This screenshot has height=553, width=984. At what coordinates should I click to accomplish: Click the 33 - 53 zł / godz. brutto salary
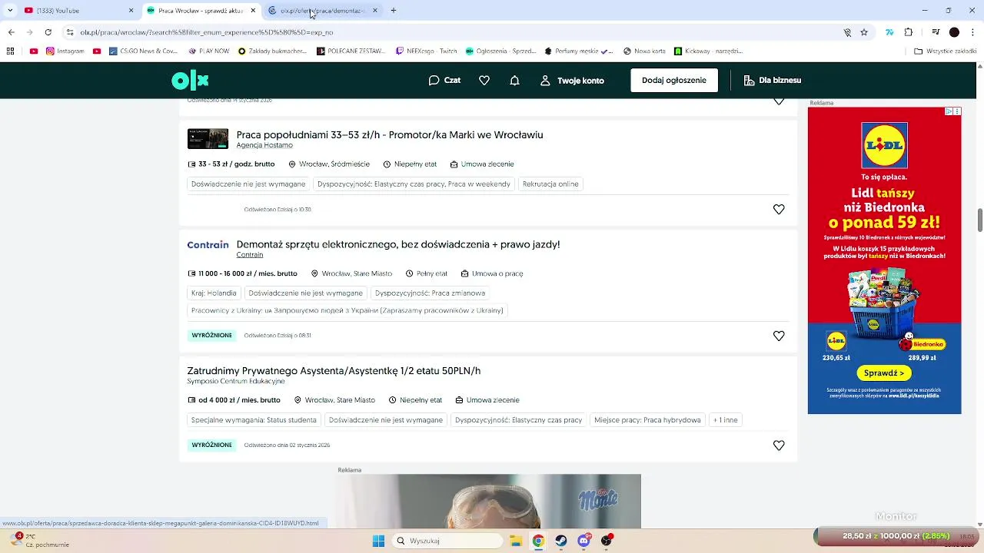point(236,164)
